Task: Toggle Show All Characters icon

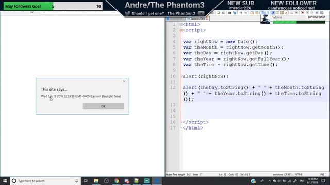Action: pyautogui.click(x=268, y=13)
